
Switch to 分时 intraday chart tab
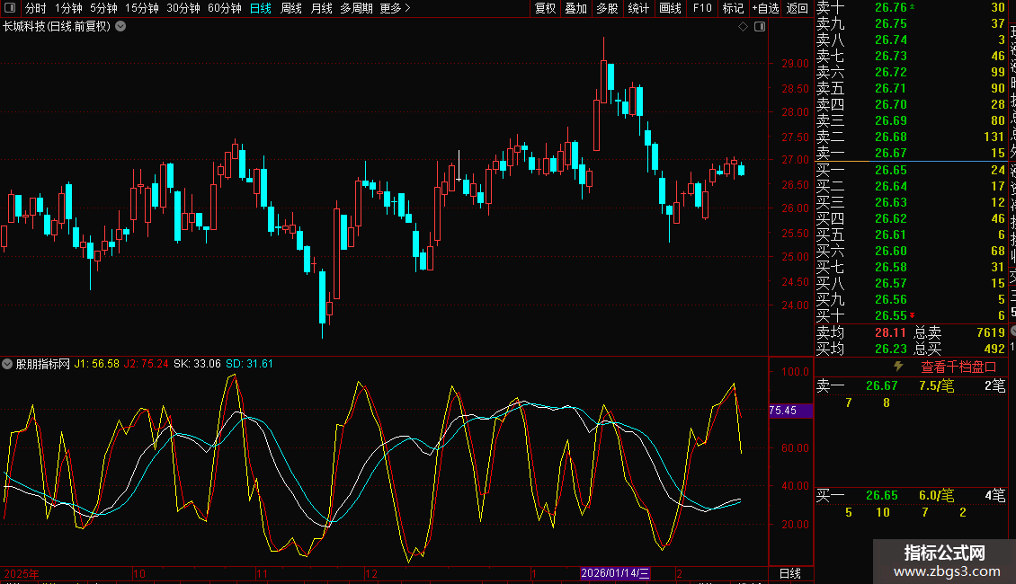(36, 8)
